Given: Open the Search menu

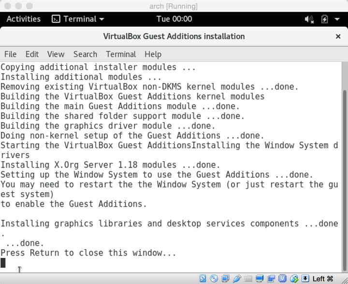Looking at the screenshot, I should (85, 54).
